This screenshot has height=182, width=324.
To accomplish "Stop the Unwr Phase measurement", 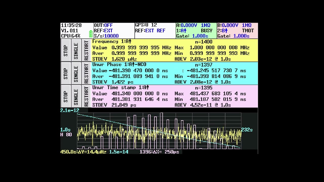I will click(66, 74).
